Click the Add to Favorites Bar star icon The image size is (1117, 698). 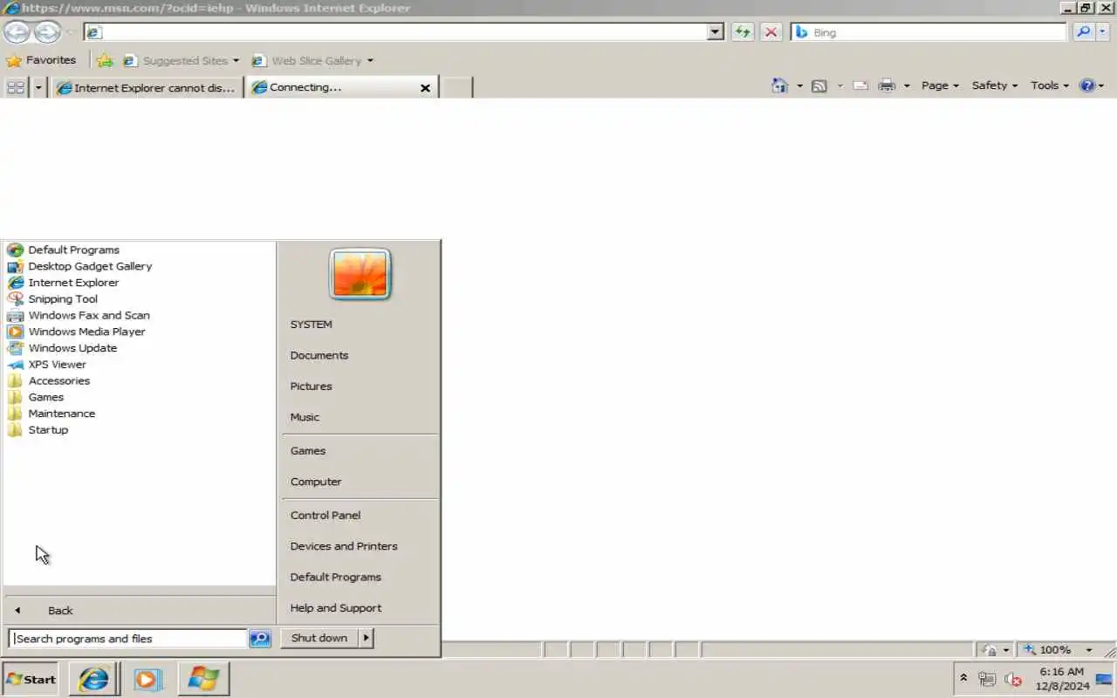coord(105,60)
